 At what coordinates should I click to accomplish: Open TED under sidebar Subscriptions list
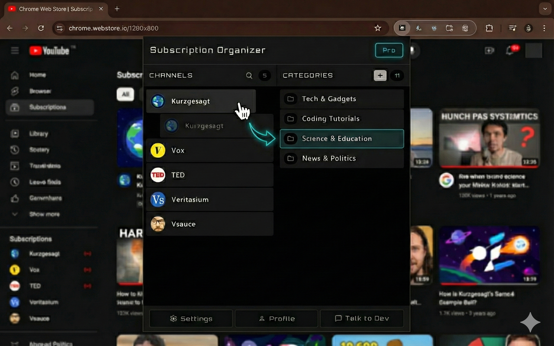[50, 286]
